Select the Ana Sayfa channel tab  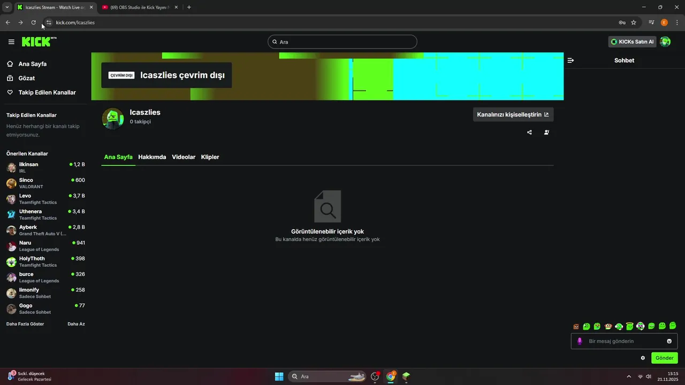(x=118, y=157)
